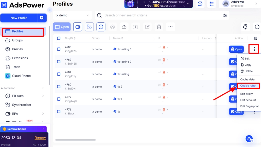The image size is (261, 147).
Task: Toggle the select-all checkbox in the header
Action: tap(59, 38)
